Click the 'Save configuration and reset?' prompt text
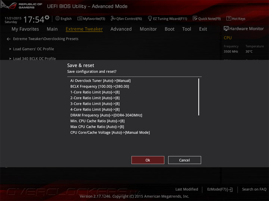The width and height of the screenshot is (269, 201). point(92,71)
